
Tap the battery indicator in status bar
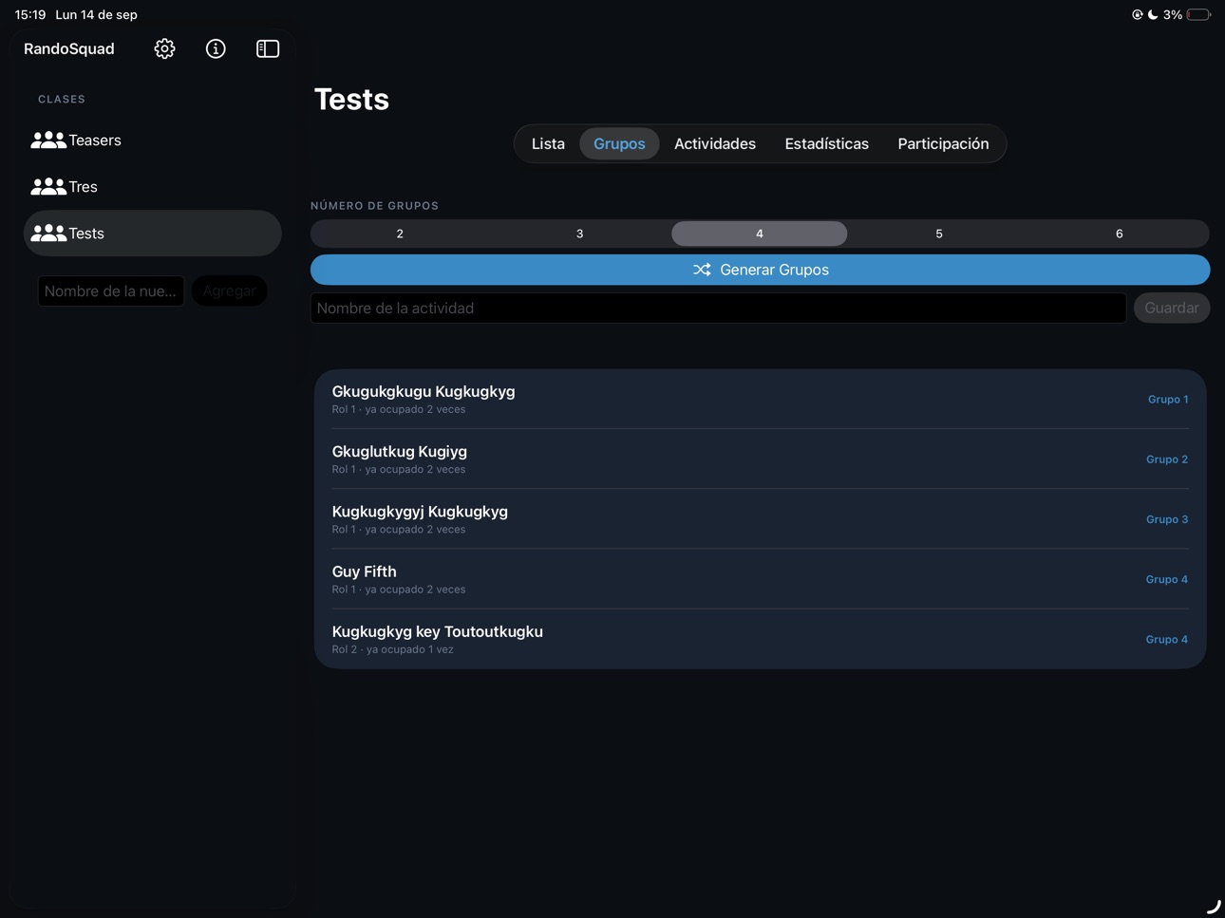point(1199,14)
